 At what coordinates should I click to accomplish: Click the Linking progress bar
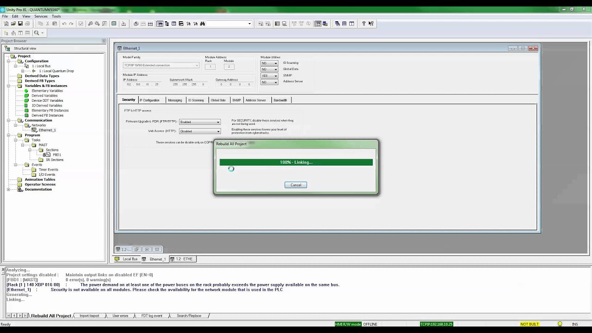tap(296, 162)
